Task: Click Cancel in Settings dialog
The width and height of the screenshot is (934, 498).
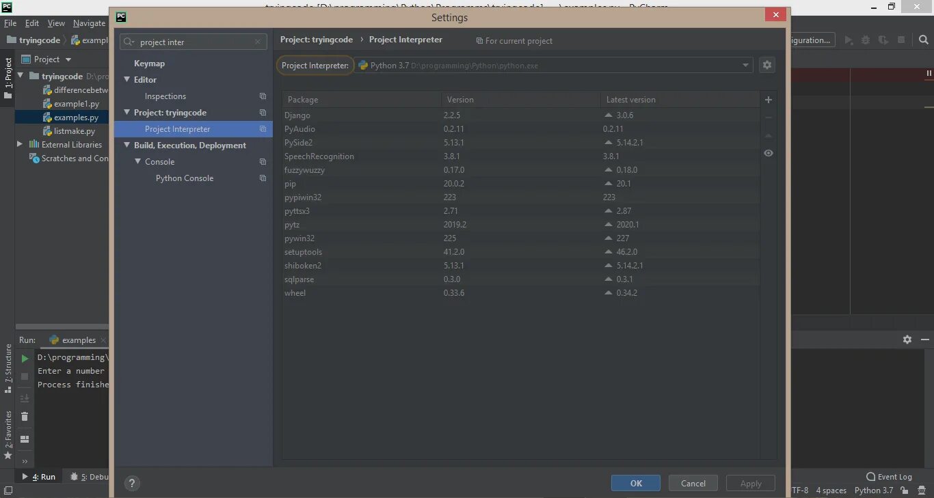Action: coord(693,483)
